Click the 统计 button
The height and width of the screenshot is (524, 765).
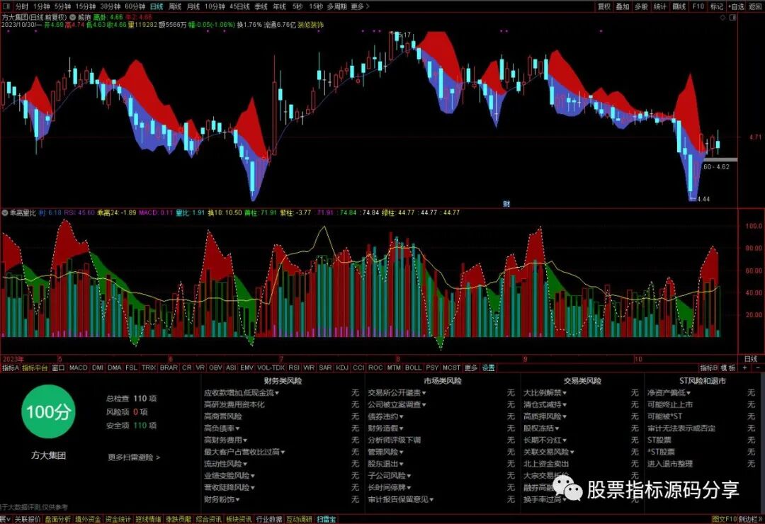659,6
